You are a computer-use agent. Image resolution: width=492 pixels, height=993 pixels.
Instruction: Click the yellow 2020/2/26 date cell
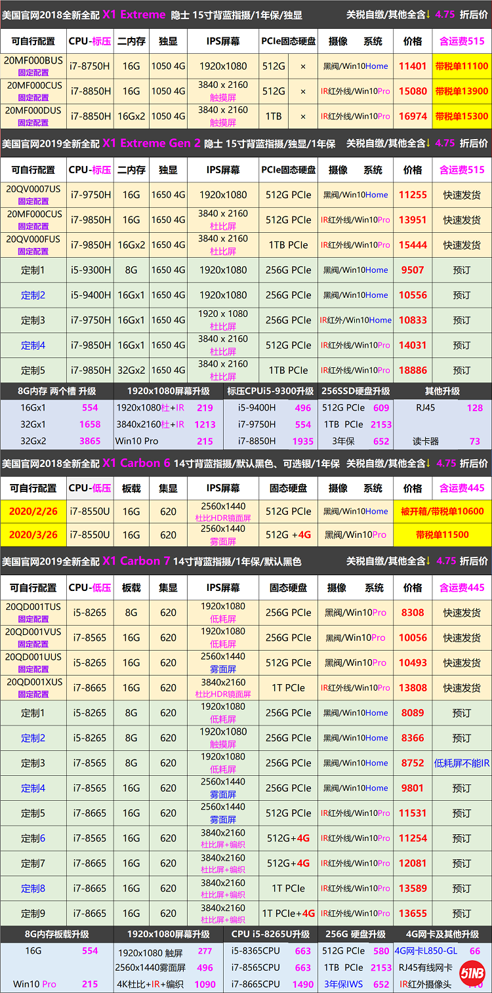[32, 511]
